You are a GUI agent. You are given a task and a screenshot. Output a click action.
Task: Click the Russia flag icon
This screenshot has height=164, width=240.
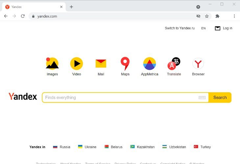pos(55,147)
